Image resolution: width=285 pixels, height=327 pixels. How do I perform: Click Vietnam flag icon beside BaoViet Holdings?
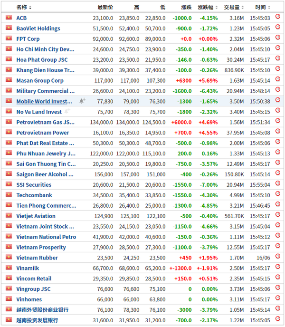coord(9,28)
